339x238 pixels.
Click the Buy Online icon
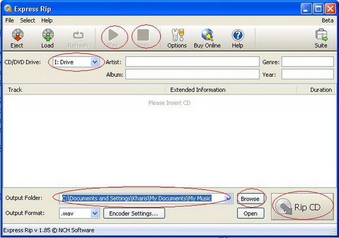[207, 35]
